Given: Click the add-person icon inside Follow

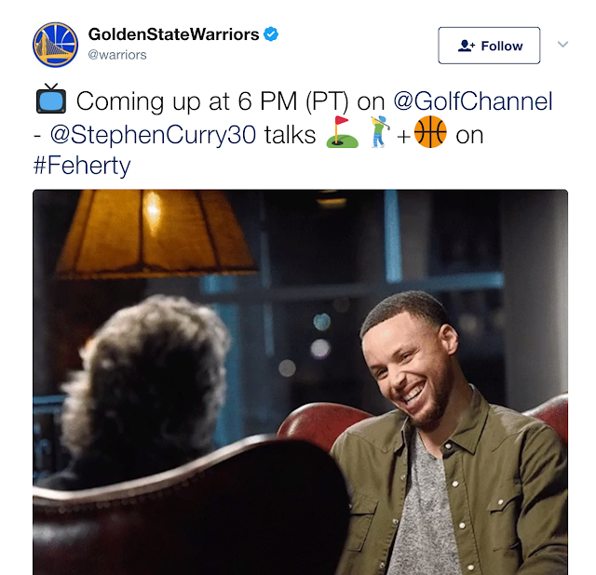Looking at the screenshot, I should (x=467, y=46).
